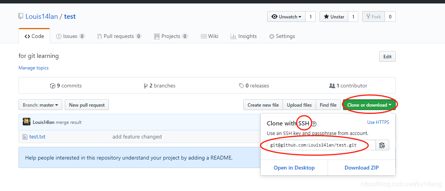View fork count next to Fork
Screen dimensions: 445x191
coord(390,17)
